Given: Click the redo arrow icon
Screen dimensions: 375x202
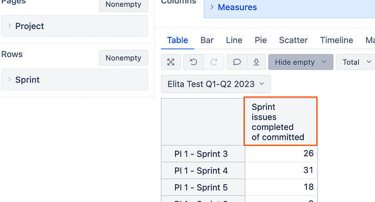Looking at the screenshot, I should pos(214,62).
